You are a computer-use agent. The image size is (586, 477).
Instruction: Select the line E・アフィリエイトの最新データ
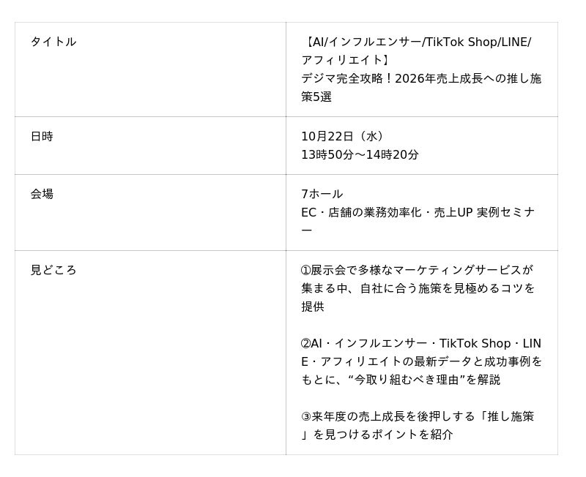pos(421,361)
